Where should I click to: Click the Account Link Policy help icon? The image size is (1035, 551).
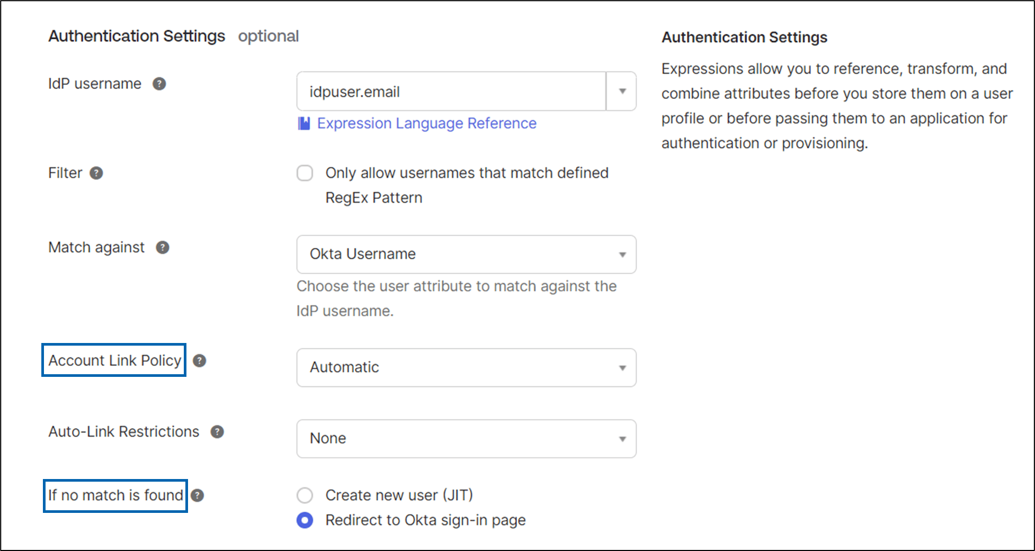coord(199,360)
